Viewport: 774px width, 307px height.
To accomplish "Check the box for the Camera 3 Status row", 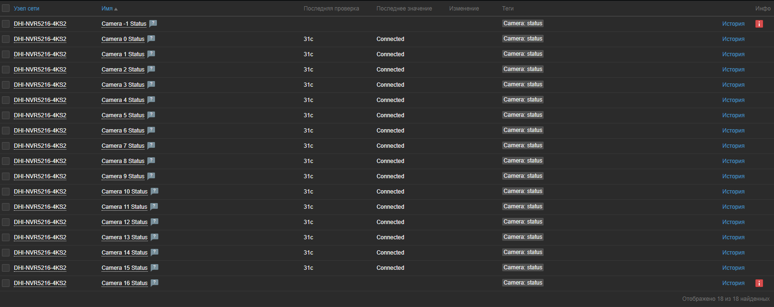I will click(6, 85).
